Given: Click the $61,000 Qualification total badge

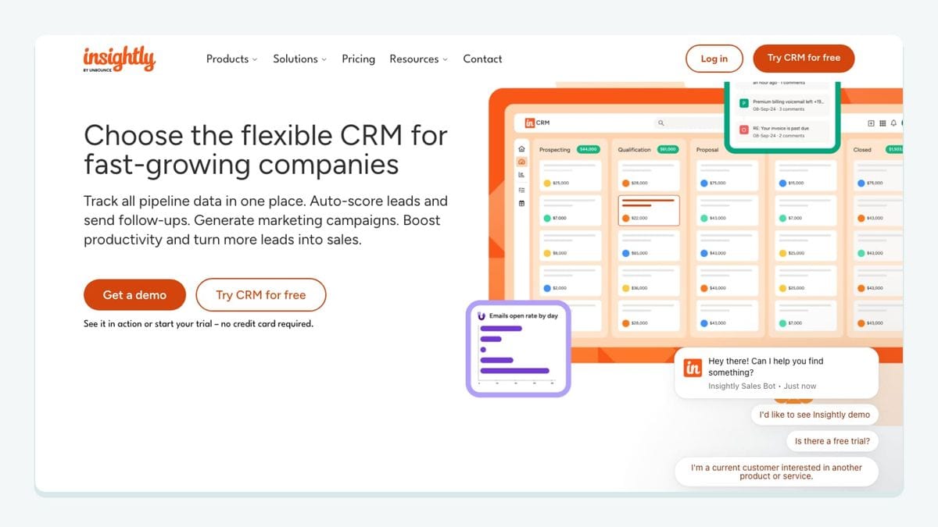Looking at the screenshot, I should [668, 149].
